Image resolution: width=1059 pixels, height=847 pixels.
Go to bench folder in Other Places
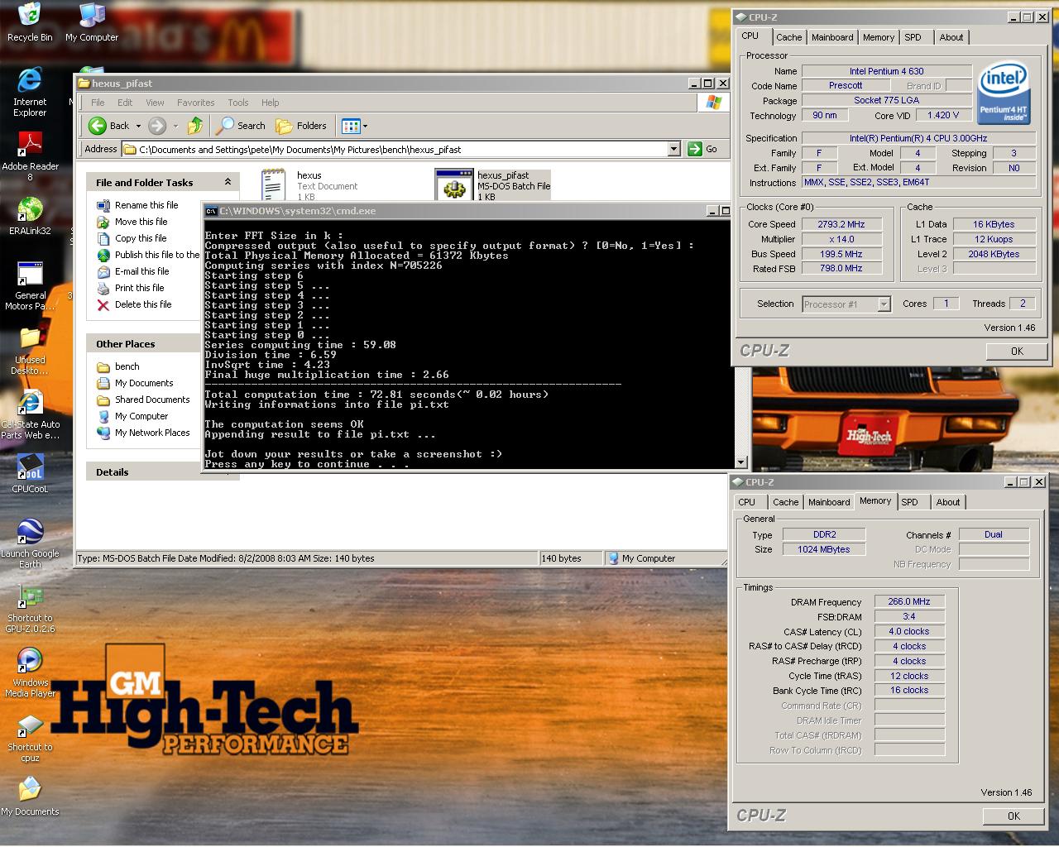point(118,366)
